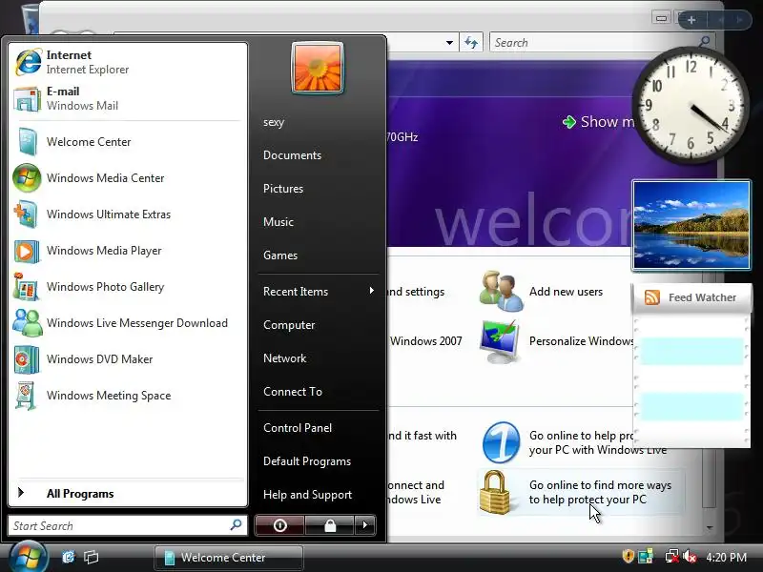Click the Start orb button

(28, 557)
